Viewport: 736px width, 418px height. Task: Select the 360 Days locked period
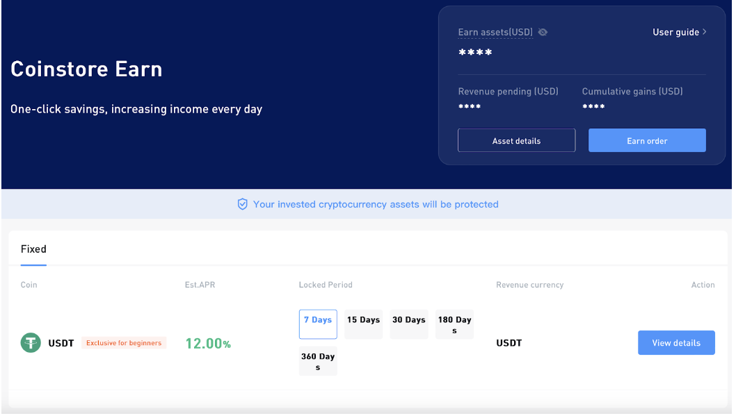coord(317,360)
